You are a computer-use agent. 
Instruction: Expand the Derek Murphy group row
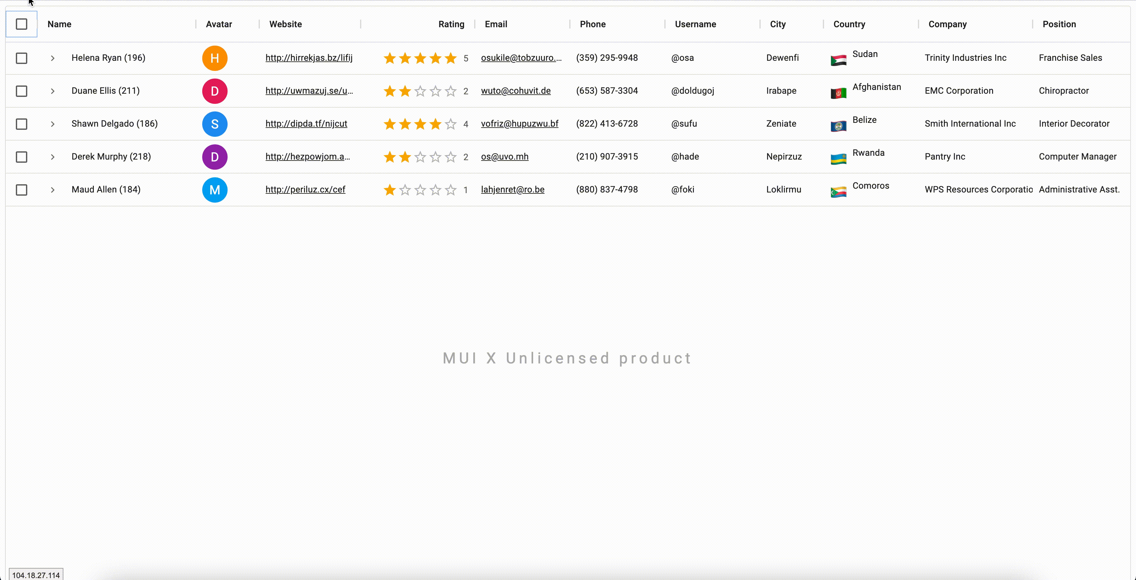tap(53, 157)
